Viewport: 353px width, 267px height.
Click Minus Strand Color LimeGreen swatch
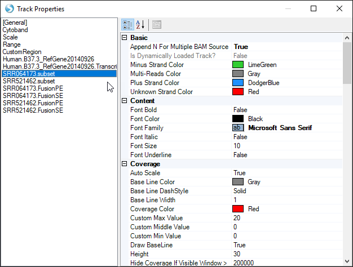pyautogui.click(x=238, y=65)
